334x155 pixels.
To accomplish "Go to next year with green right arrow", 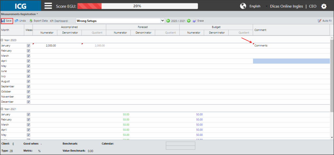I will (189, 21).
